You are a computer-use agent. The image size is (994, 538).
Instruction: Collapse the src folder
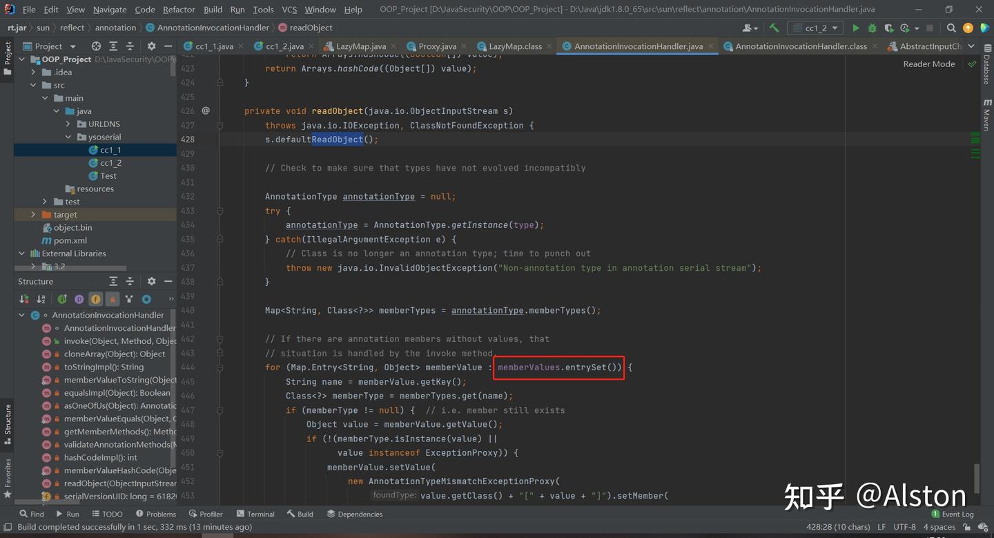pos(33,85)
